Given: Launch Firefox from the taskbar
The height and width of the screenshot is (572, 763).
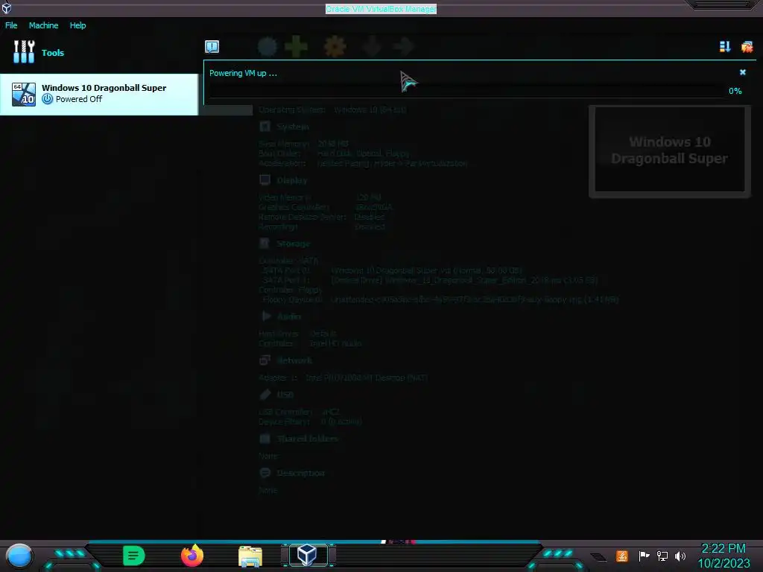Looking at the screenshot, I should (192, 556).
